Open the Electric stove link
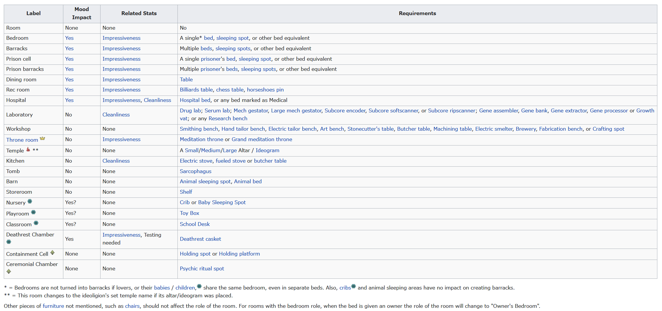The image size is (662, 311). tap(196, 161)
